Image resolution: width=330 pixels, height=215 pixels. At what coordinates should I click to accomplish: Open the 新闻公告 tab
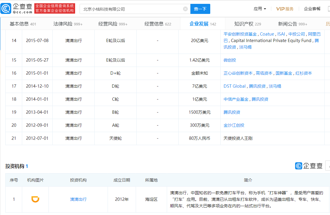point(288,23)
